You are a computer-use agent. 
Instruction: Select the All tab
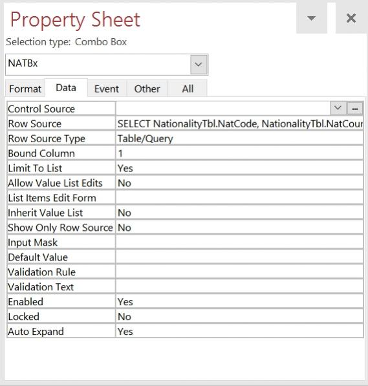coord(188,89)
